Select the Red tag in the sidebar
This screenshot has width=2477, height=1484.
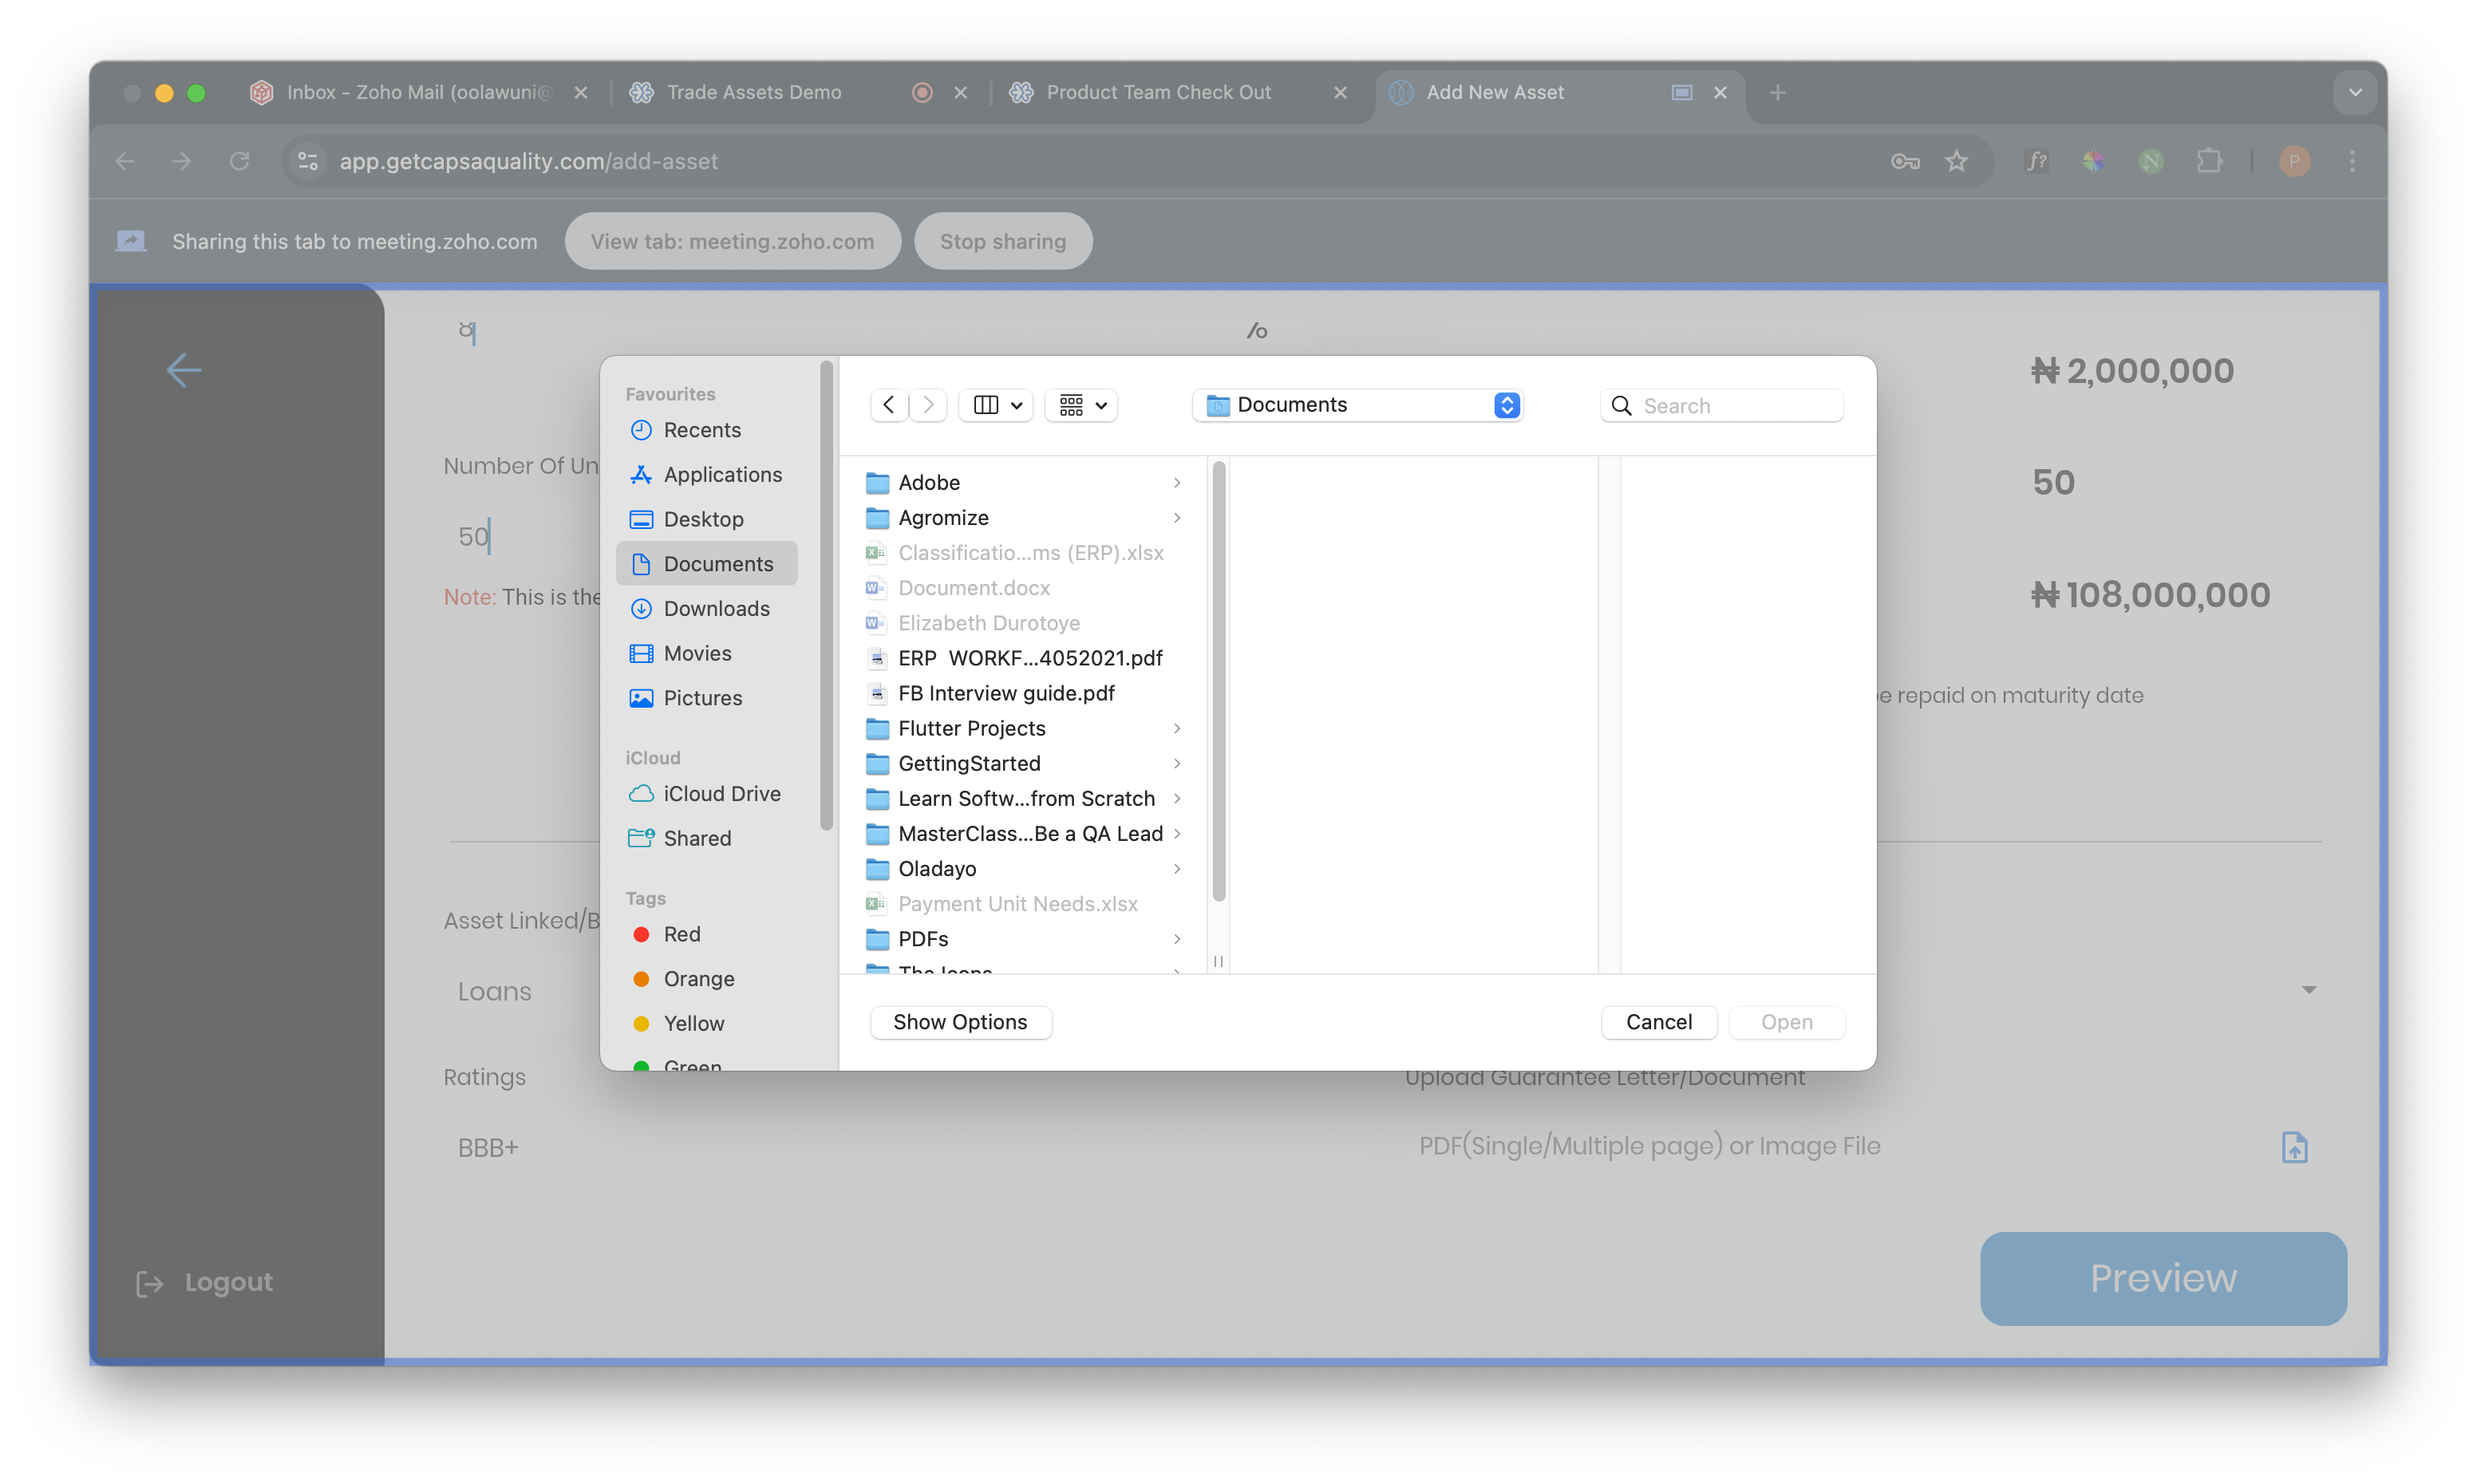coord(681,934)
